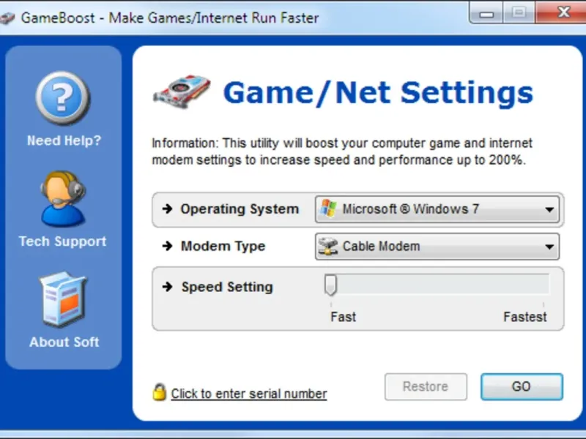The width and height of the screenshot is (586, 439).
Task: Click the GO button
Action: tap(522, 387)
